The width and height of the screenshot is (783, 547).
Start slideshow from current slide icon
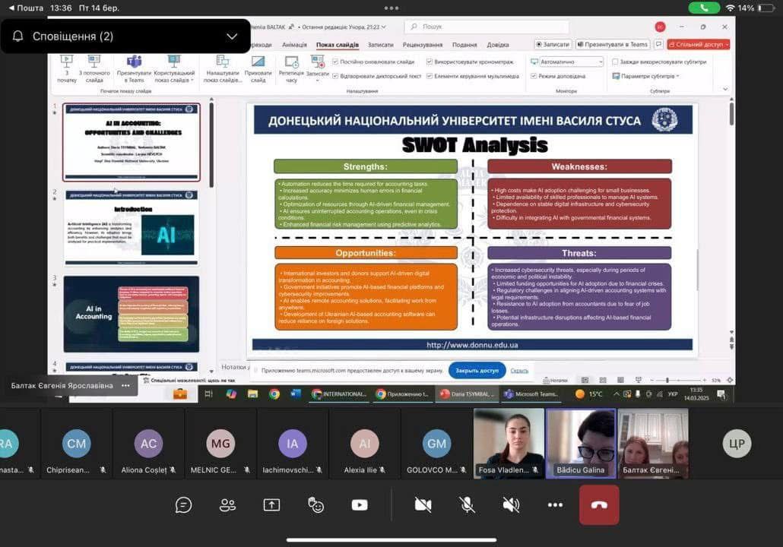click(x=94, y=69)
